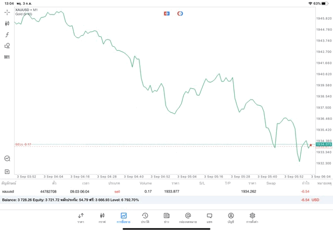
Task: Sort positions by กำไร (Profit) column header
Action: pos(305,183)
